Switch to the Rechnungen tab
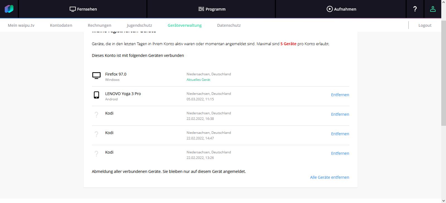Image resolution: width=446 pixels, height=203 pixels. 100,25
